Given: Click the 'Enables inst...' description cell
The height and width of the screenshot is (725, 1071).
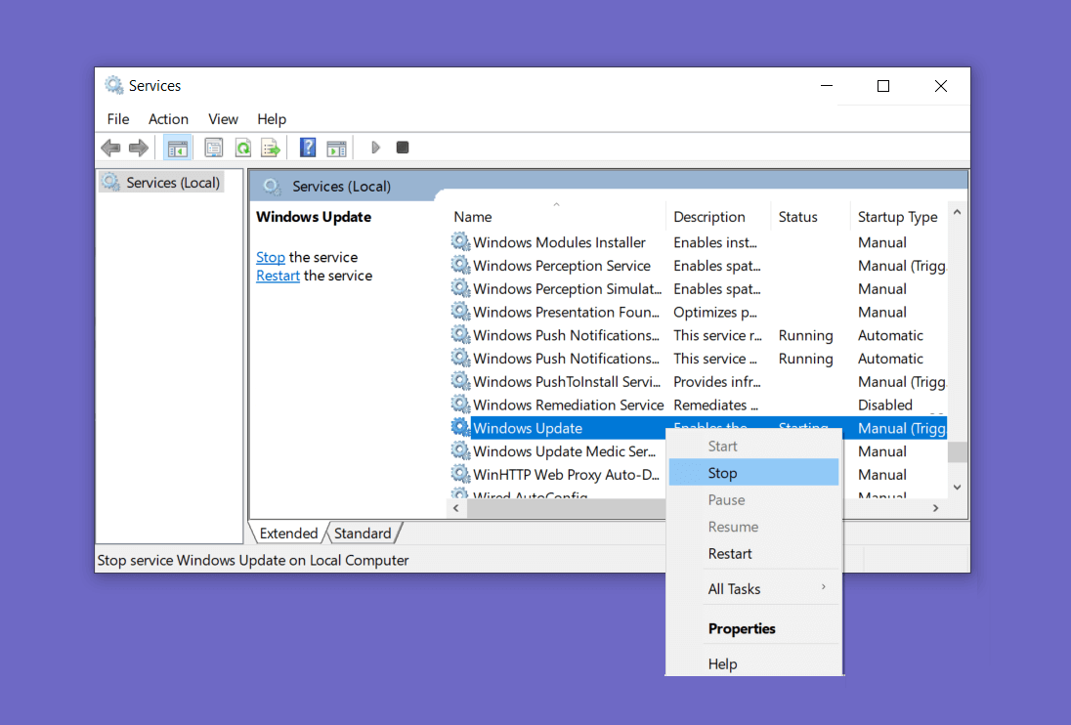Looking at the screenshot, I should 715,242.
